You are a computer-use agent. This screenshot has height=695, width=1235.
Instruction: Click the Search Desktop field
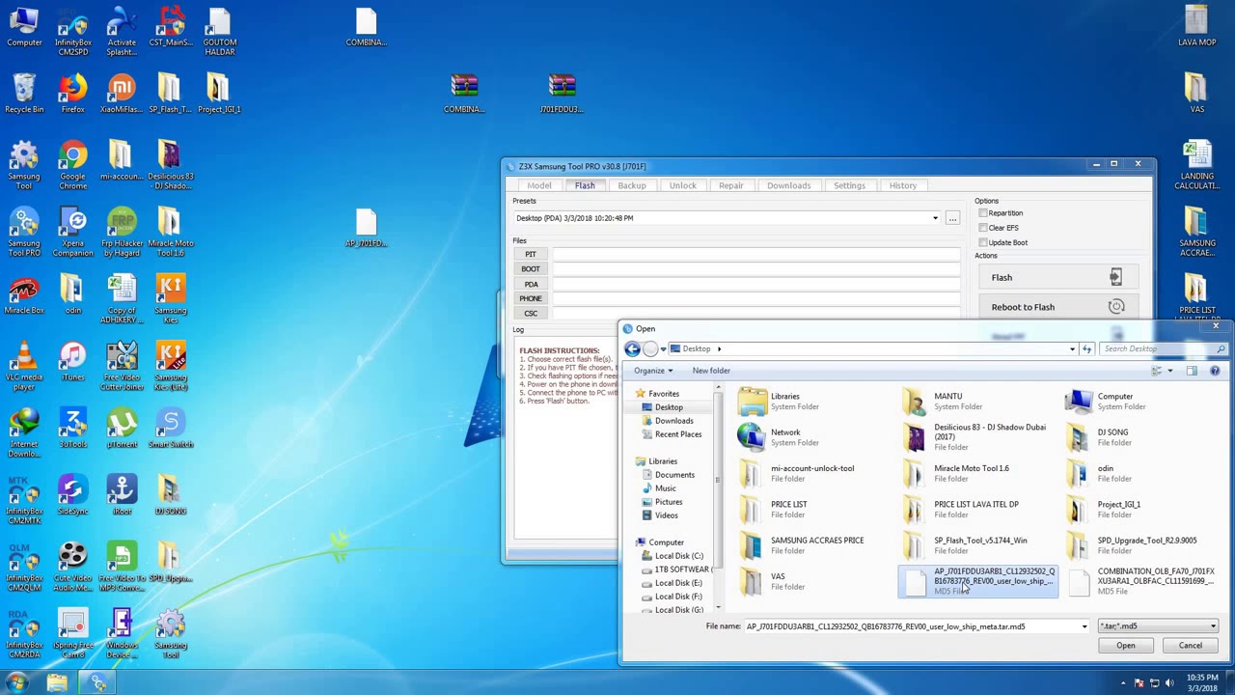click(1164, 348)
